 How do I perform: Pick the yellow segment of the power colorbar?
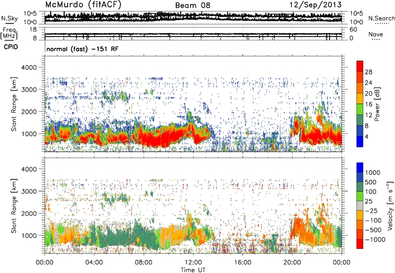coord(360,99)
